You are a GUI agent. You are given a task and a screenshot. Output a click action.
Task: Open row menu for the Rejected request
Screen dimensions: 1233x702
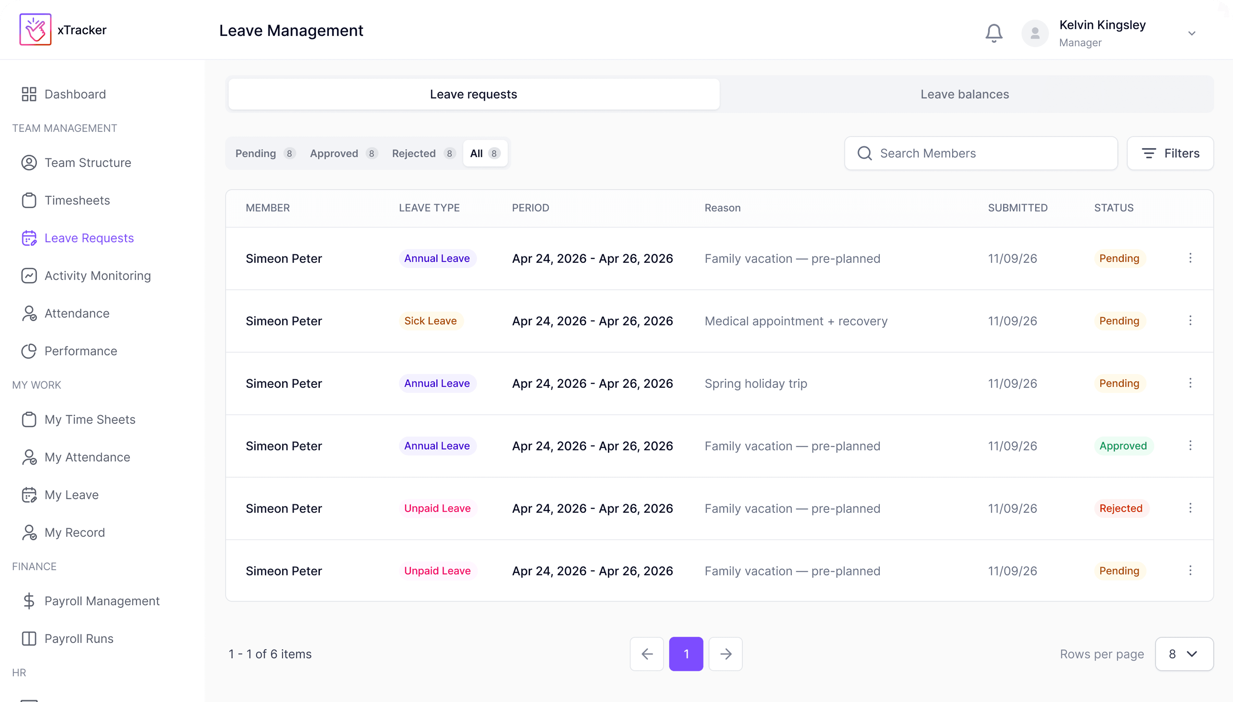pos(1190,508)
